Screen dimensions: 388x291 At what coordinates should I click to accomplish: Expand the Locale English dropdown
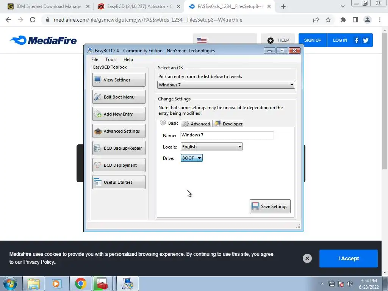211,147
